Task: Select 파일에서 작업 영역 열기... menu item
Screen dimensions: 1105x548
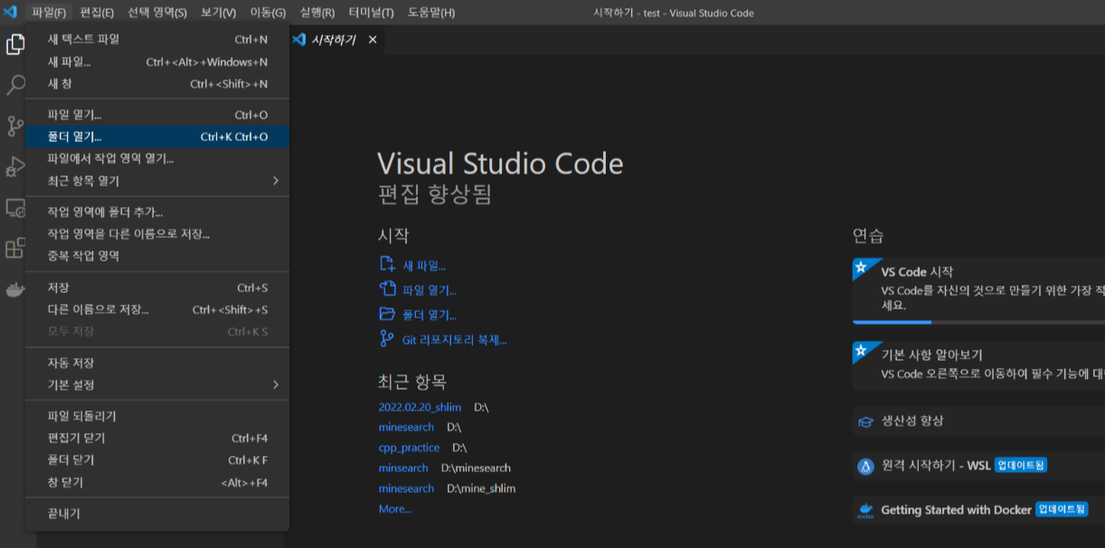Action: tap(157, 158)
